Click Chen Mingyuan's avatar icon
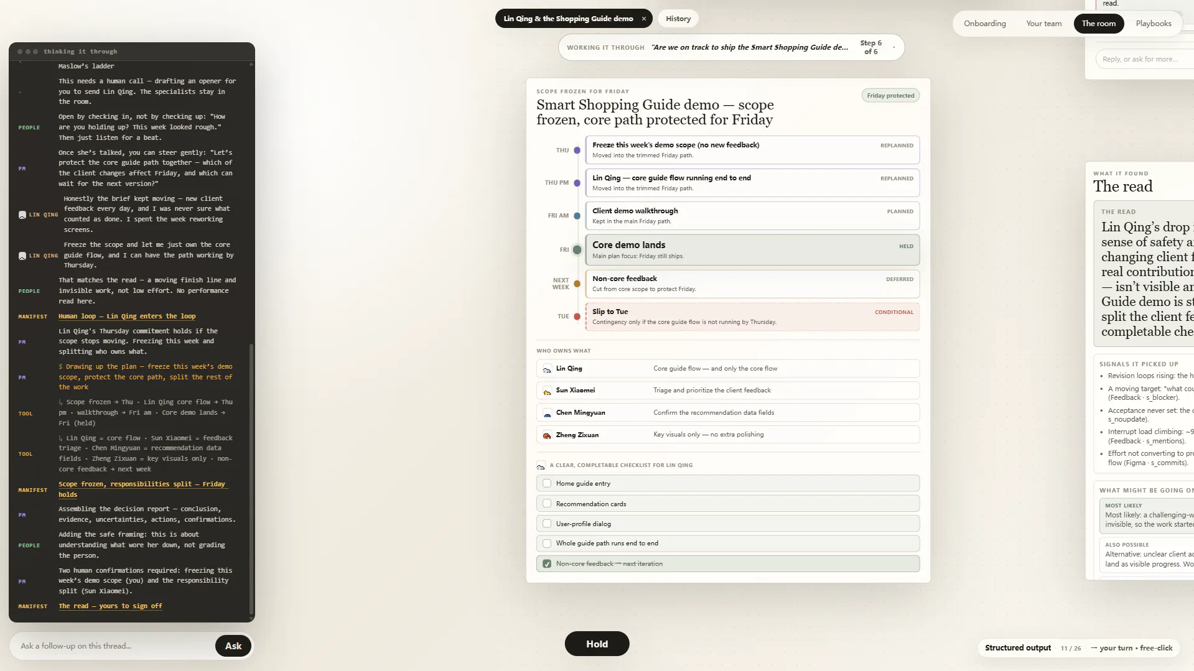Image resolution: width=1194 pixels, height=671 pixels. pyautogui.click(x=547, y=413)
